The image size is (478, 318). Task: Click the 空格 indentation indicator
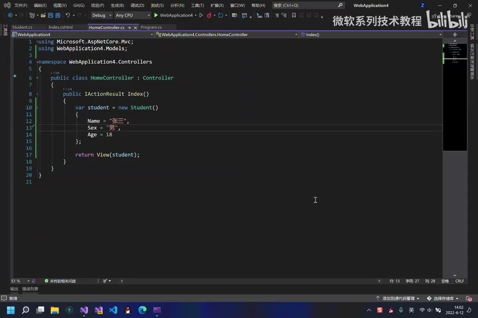pyautogui.click(x=445, y=281)
